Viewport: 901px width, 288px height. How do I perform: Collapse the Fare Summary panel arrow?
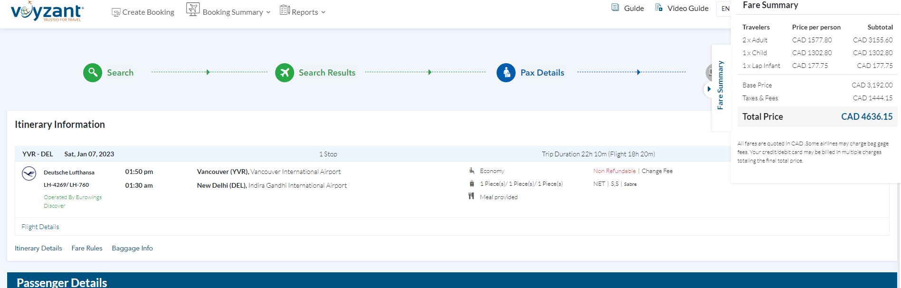(709, 89)
